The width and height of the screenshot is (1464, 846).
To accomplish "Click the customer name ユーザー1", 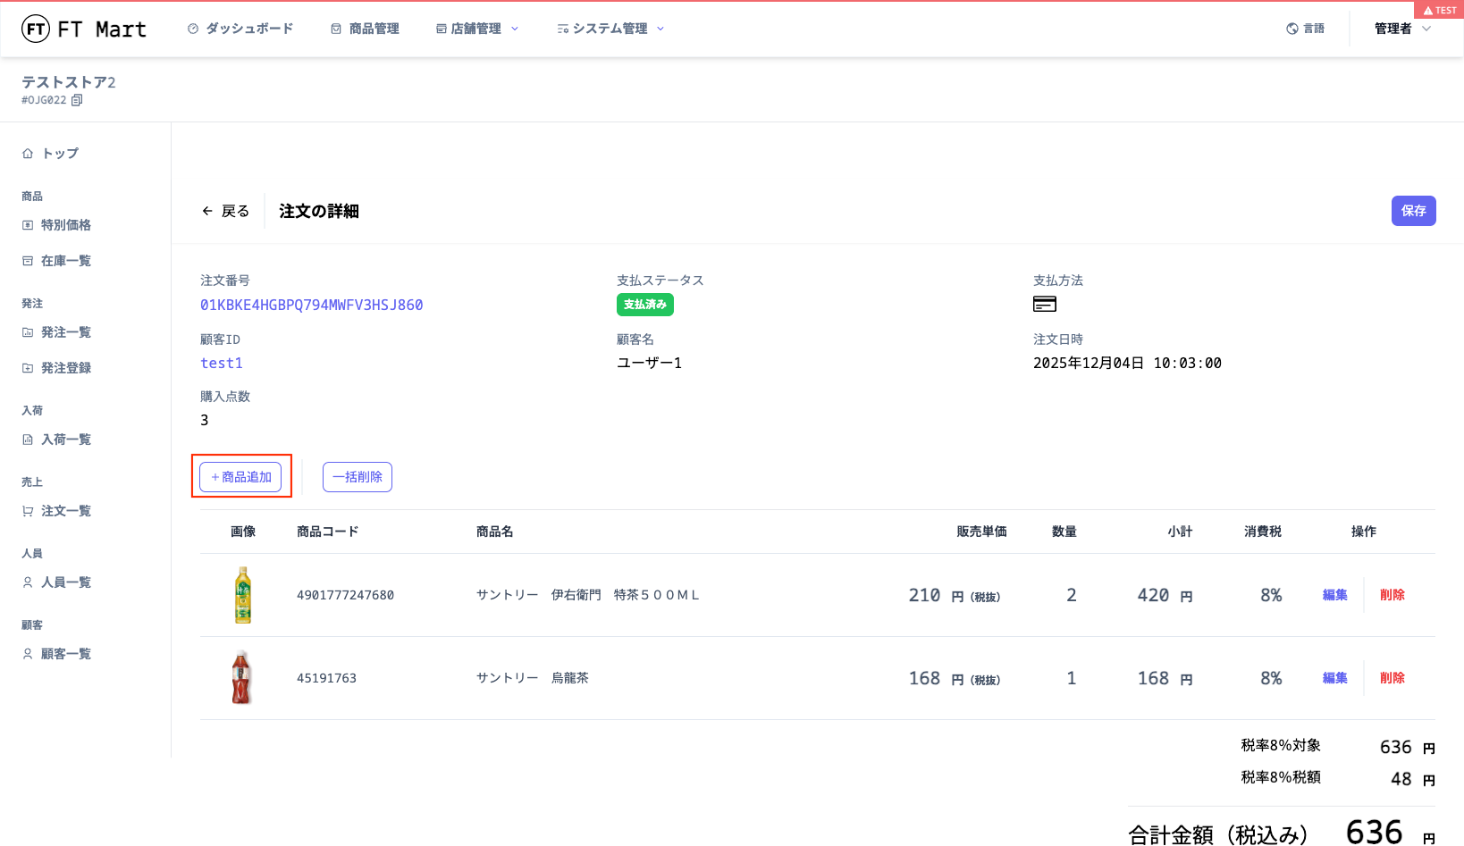I will tap(649, 363).
